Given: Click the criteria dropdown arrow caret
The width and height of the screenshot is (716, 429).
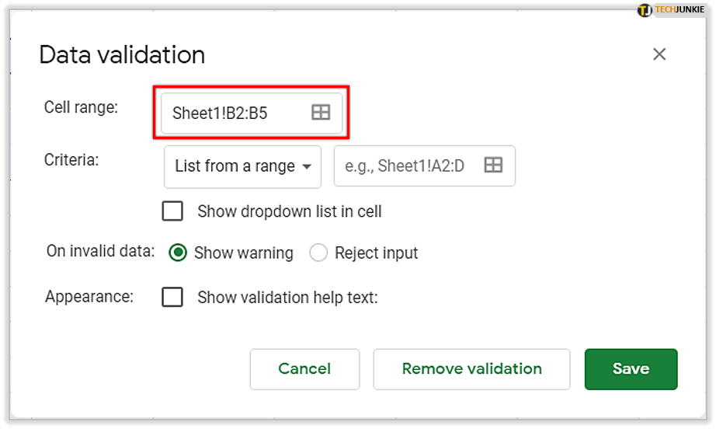Looking at the screenshot, I should point(308,167).
